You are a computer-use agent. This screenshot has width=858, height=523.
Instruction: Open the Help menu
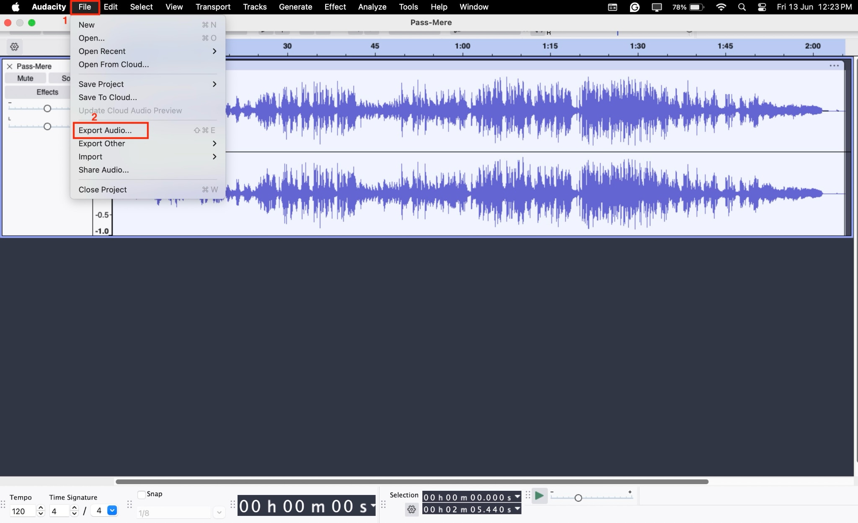point(439,7)
